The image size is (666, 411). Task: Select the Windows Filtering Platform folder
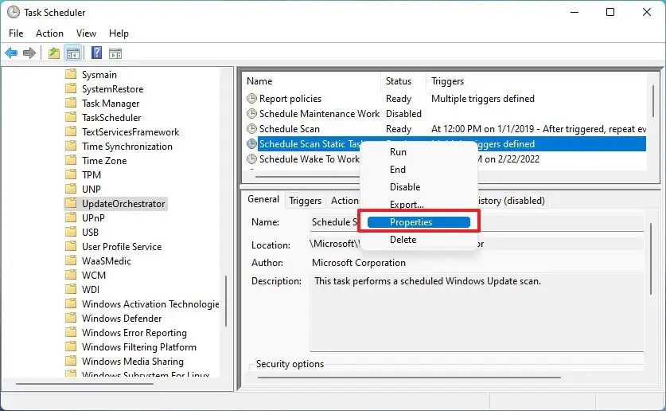(139, 346)
